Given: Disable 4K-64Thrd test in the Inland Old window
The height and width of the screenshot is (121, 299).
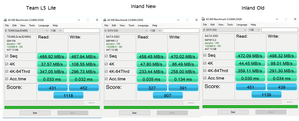Looking at the screenshot, I should point(205,71).
